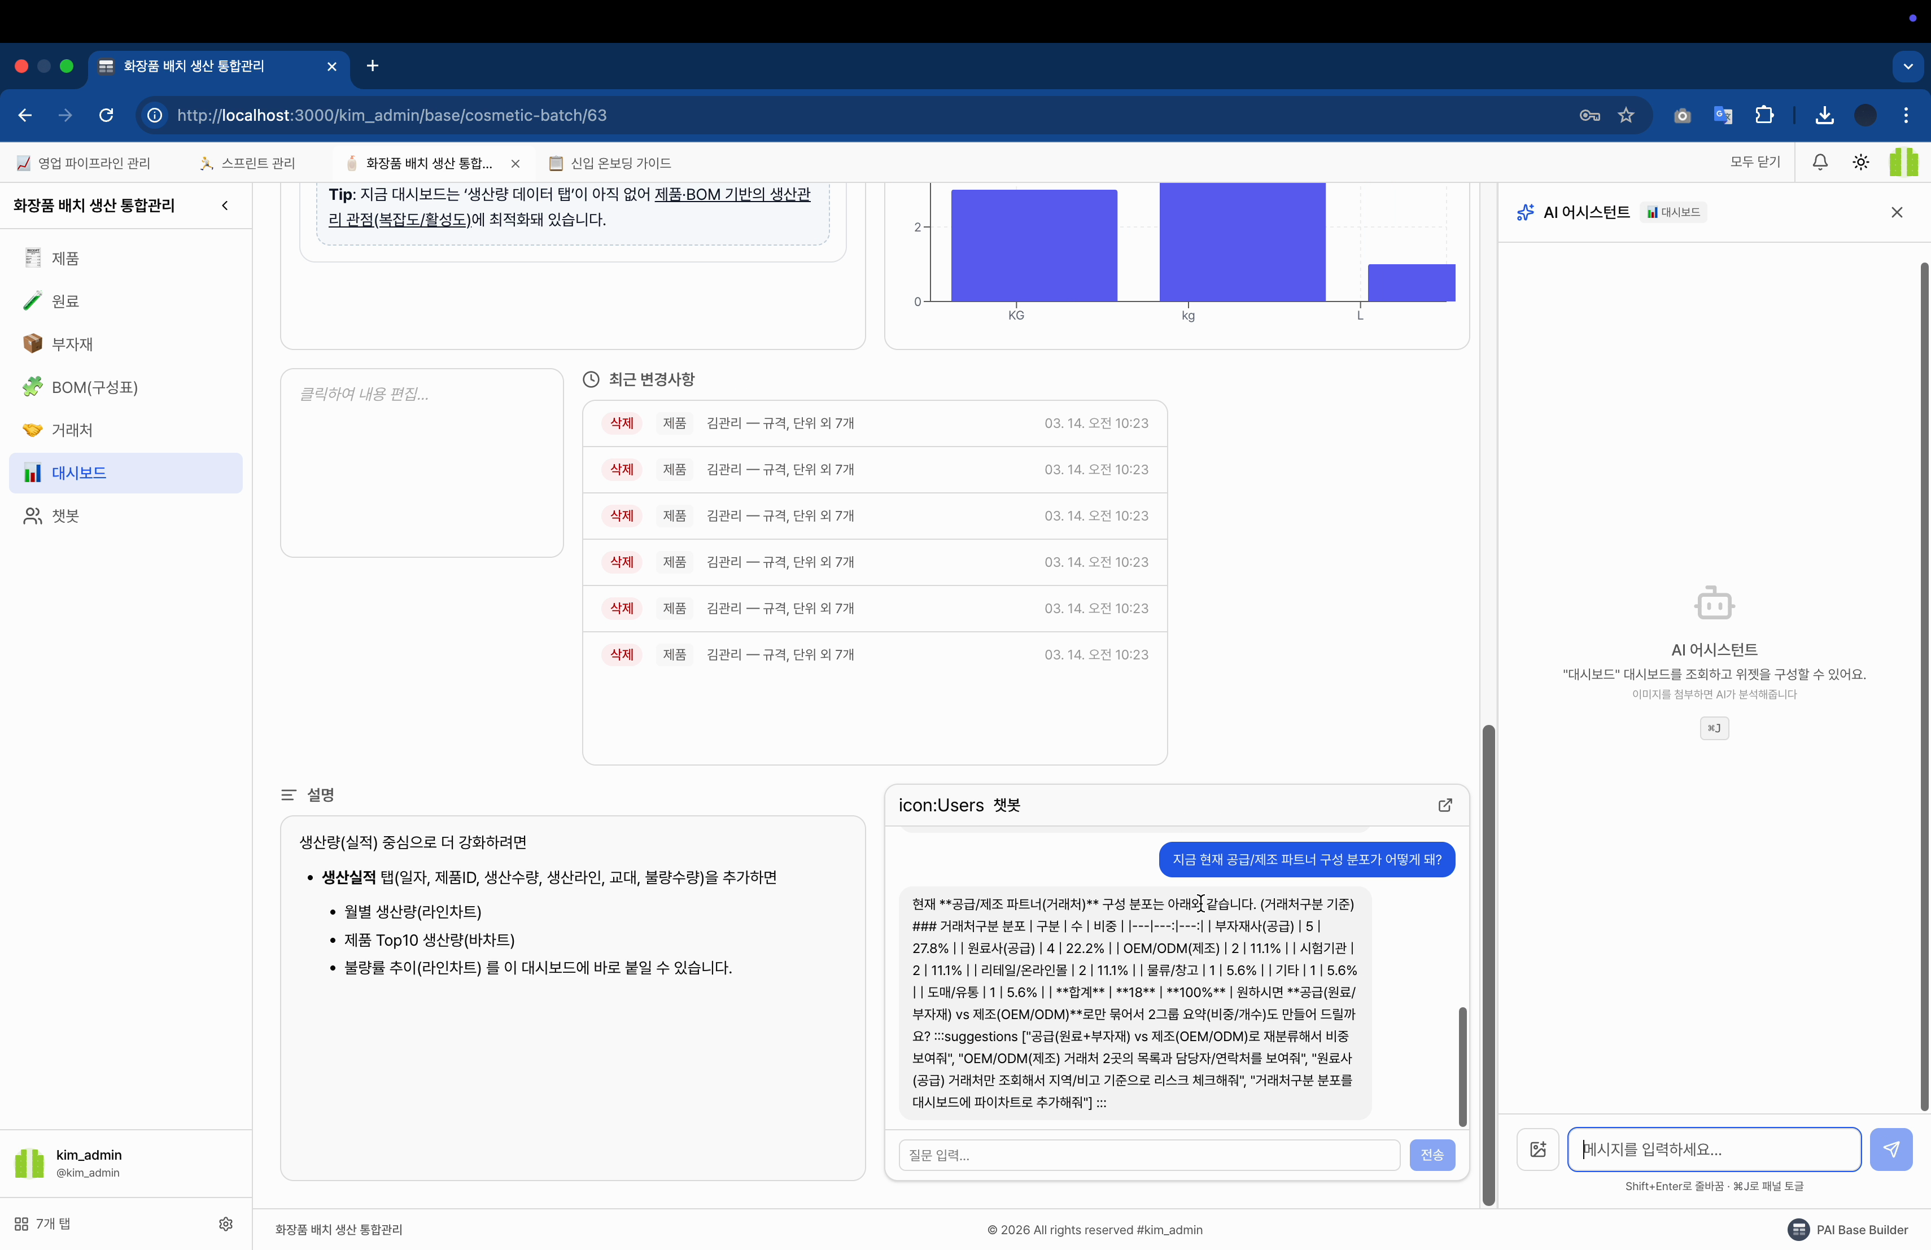The height and width of the screenshot is (1250, 1931).
Task: Open the Google Translate toolbar icon
Action: (1723, 115)
